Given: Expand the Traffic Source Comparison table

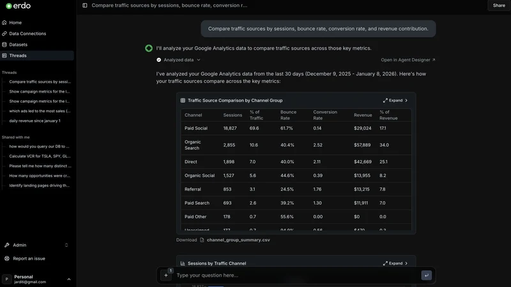Looking at the screenshot, I should click(395, 101).
